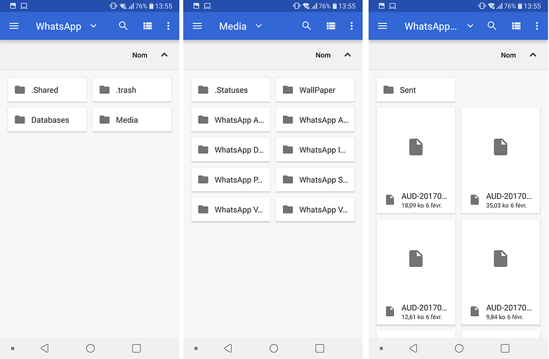Viewport: 549px width, 359px height.
Task: Open hamburger menu in WhatsApp... audio screen
Action: (383, 26)
